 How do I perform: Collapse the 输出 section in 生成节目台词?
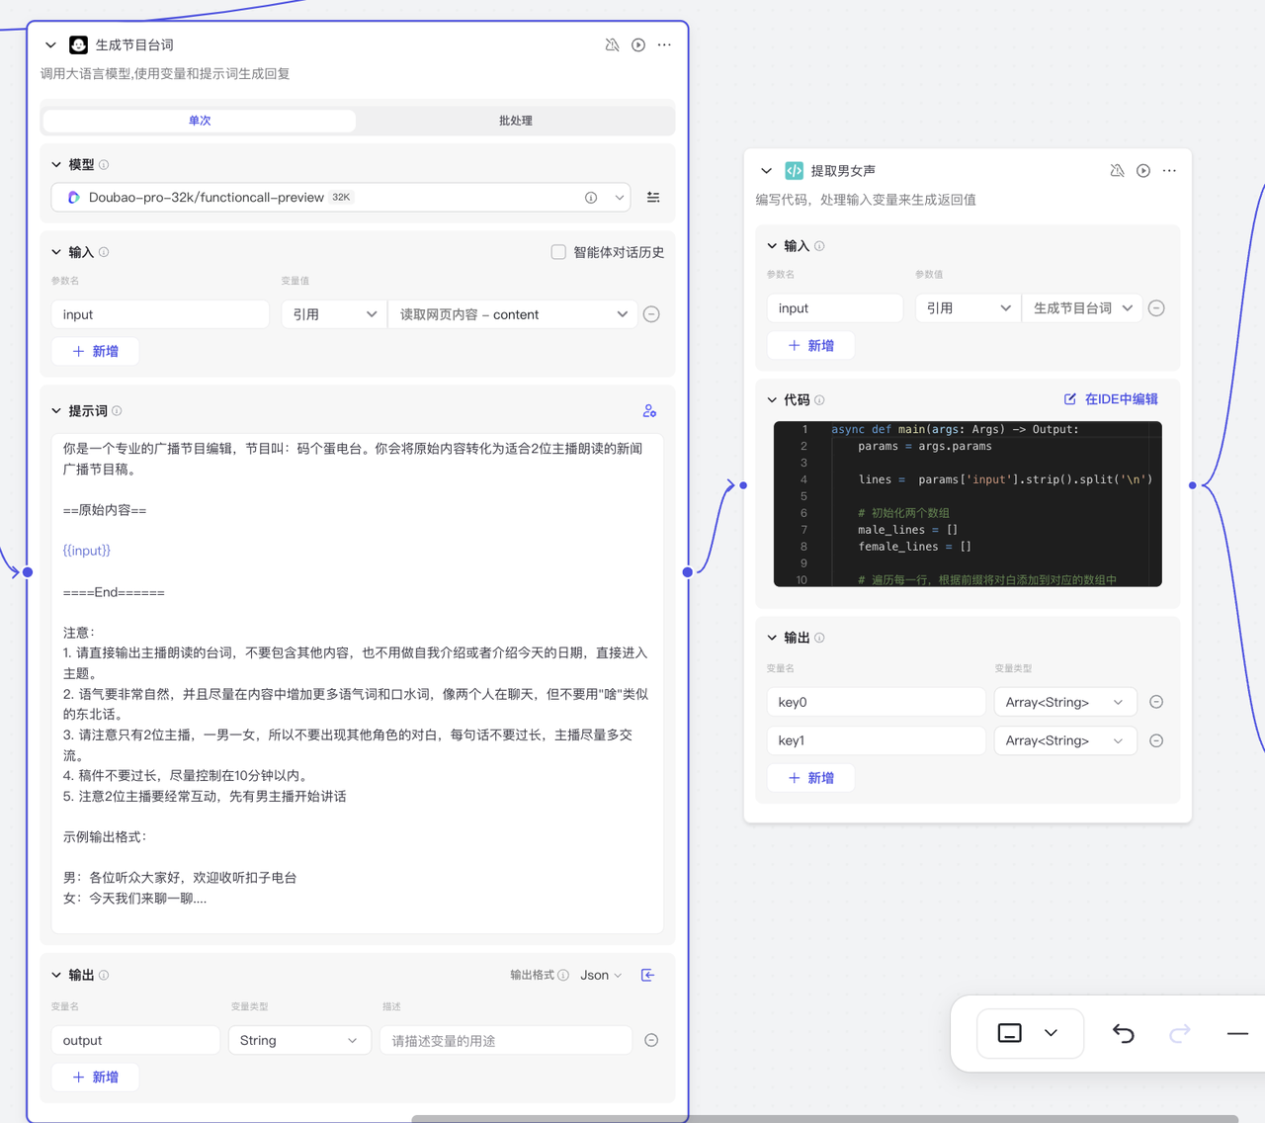click(56, 975)
